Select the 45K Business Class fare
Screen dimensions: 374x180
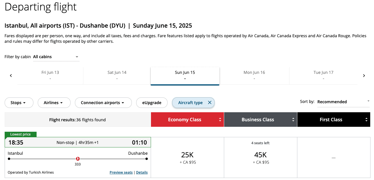pyautogui.click(x=260, y=157)
